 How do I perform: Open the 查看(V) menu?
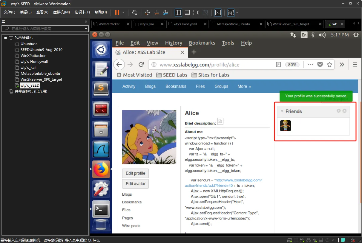tap(42, 12)
